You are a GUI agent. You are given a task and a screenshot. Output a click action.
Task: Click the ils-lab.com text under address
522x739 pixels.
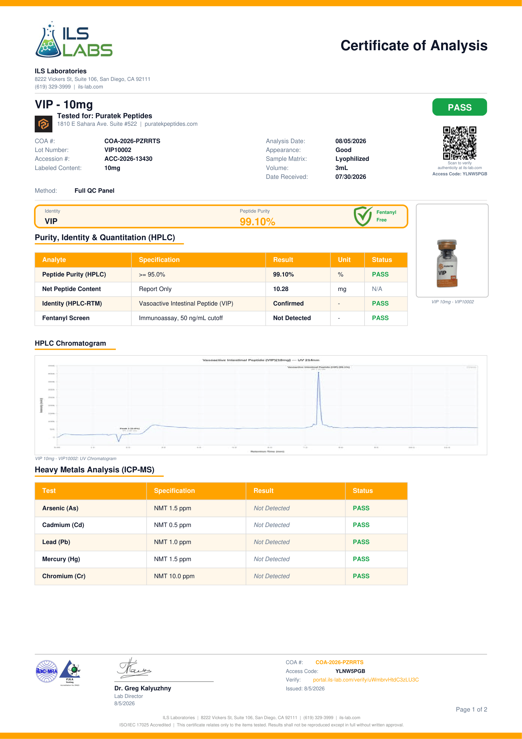tap(90, 87)
